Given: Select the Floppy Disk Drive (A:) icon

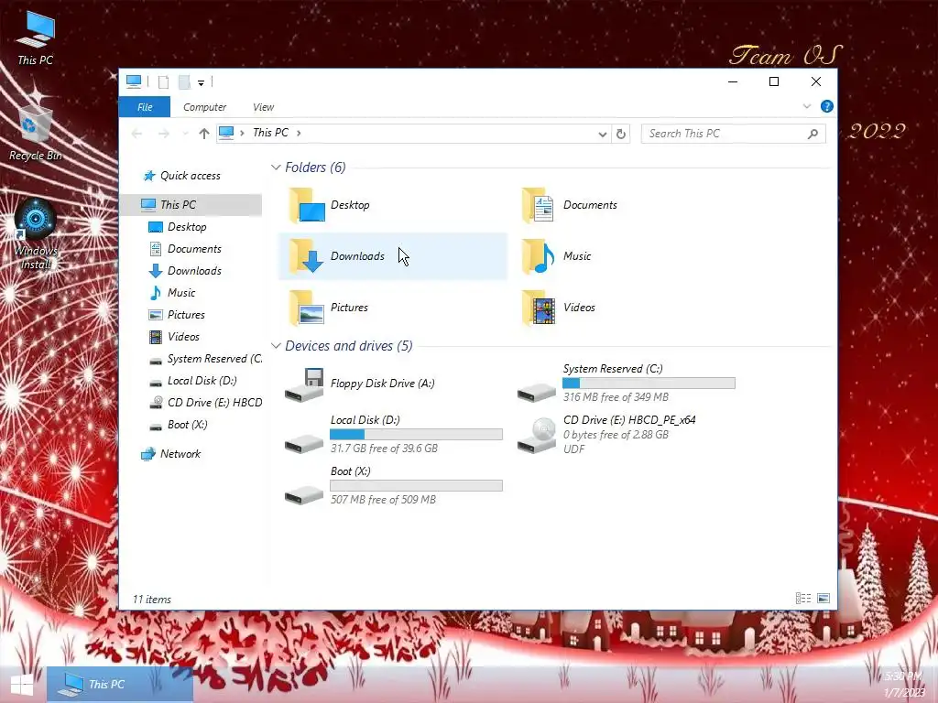Looking at the screenshot, I should point(304,384).
